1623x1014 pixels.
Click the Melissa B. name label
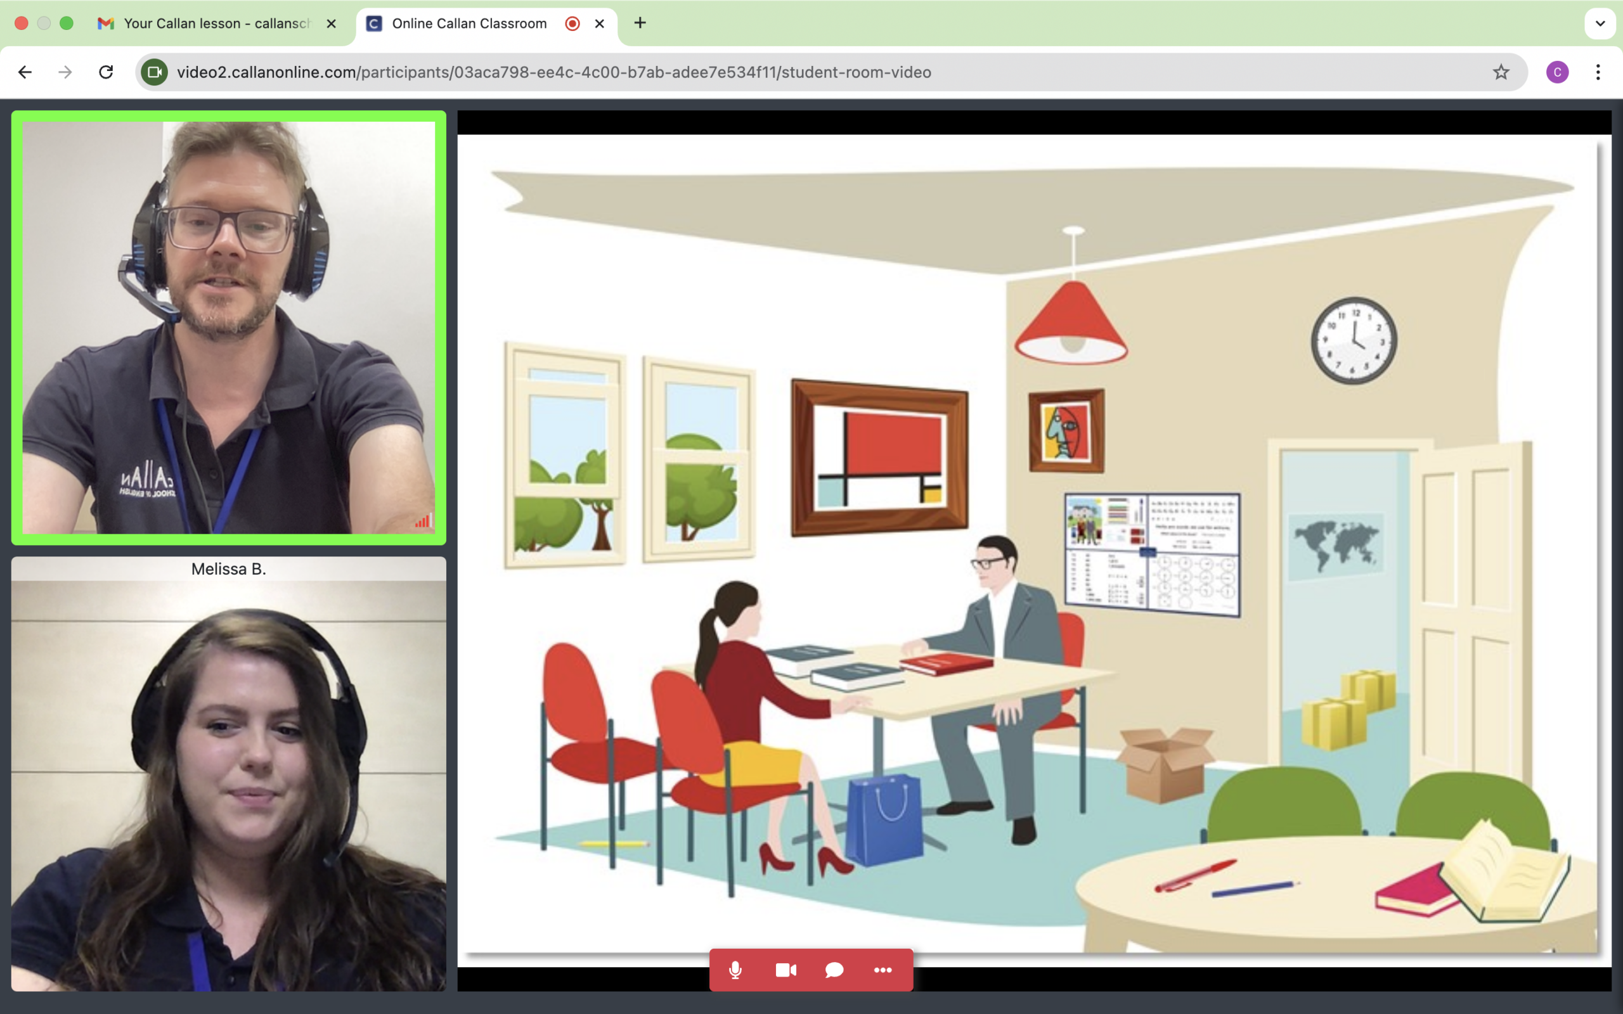coord(229,568)
